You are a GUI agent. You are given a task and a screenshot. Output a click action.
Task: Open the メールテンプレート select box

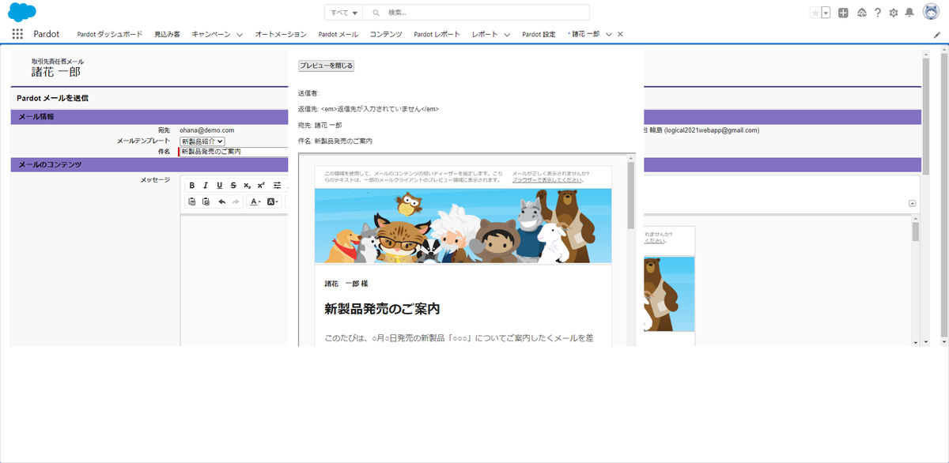202,141
